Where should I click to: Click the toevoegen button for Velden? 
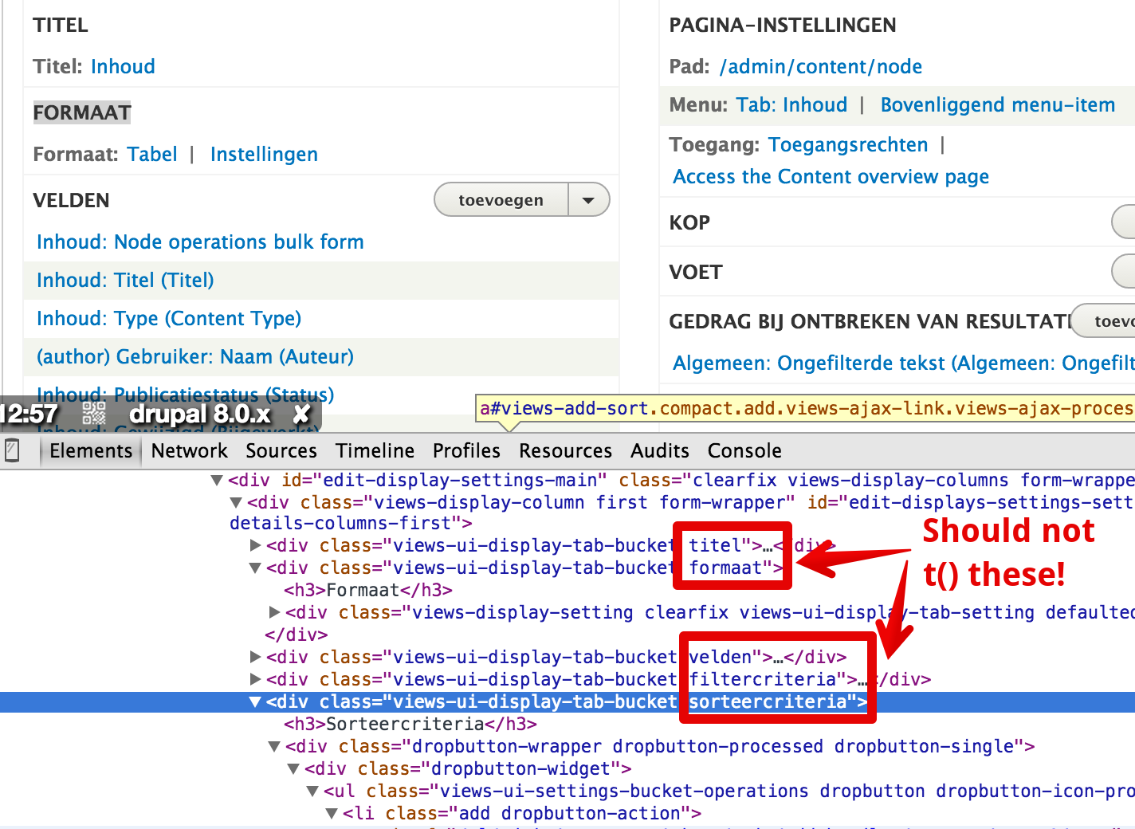(501, 200)
